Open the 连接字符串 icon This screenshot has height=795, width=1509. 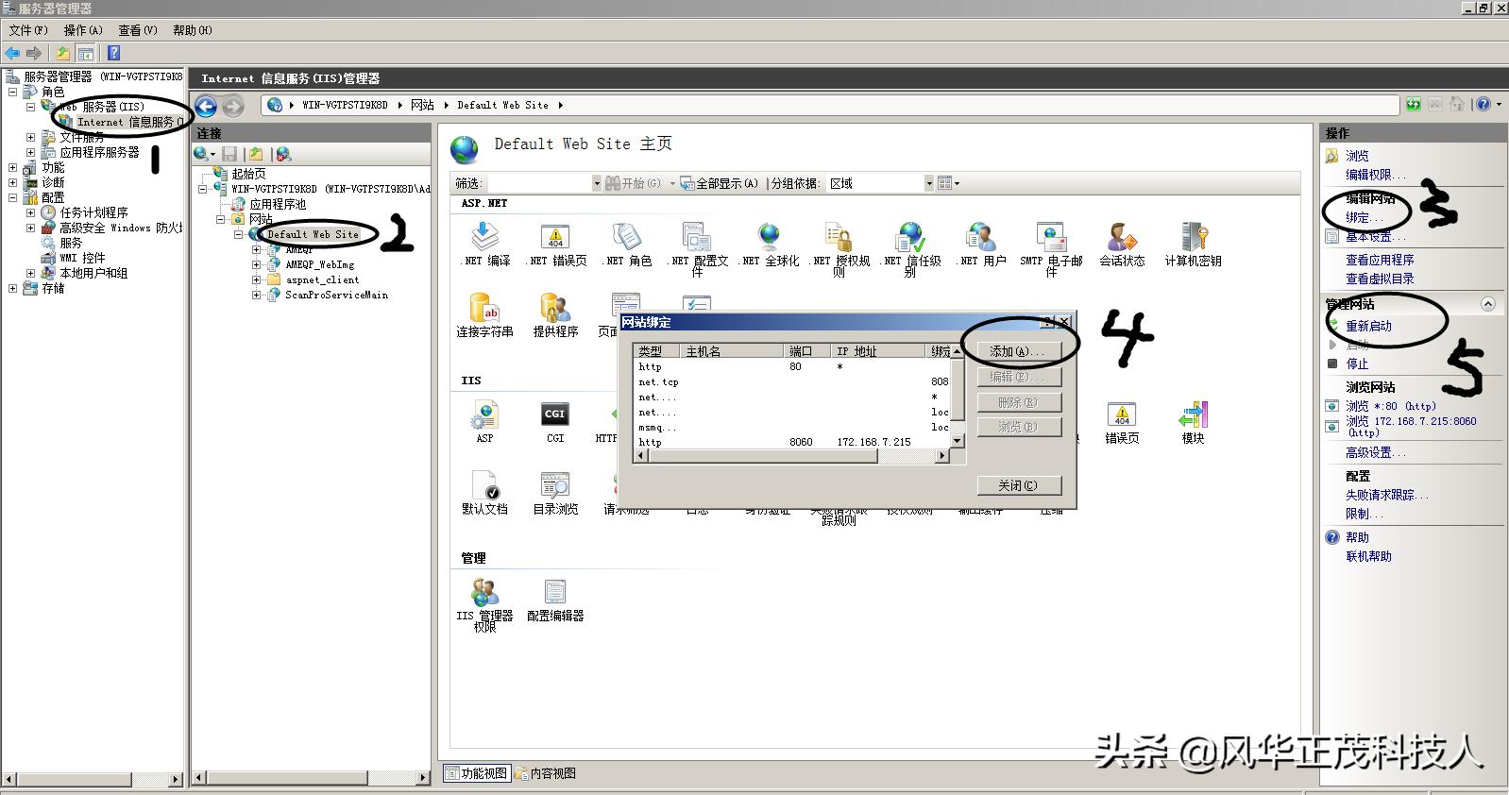tap(484, 308)
